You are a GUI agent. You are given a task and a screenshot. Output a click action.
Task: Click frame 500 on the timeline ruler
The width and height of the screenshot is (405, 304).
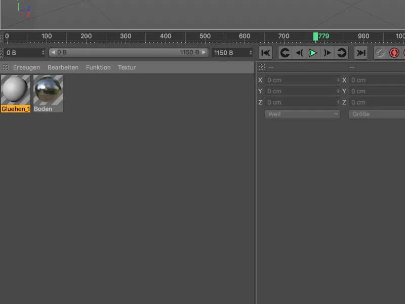tap(205, 36)
